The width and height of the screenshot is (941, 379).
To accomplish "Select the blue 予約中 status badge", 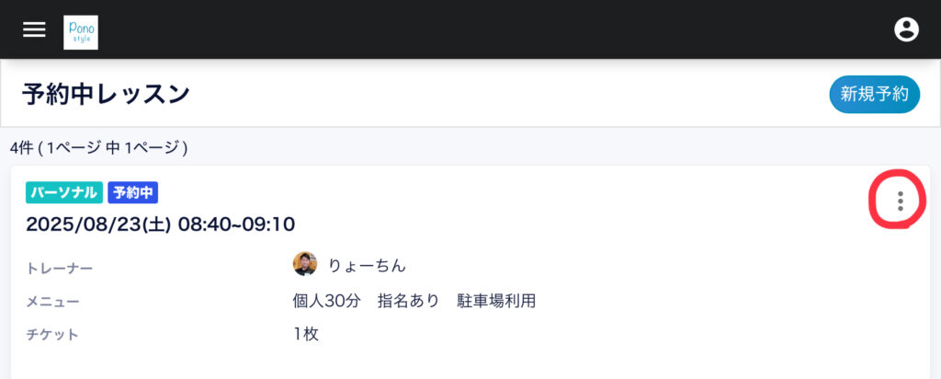I will point(133,192).
